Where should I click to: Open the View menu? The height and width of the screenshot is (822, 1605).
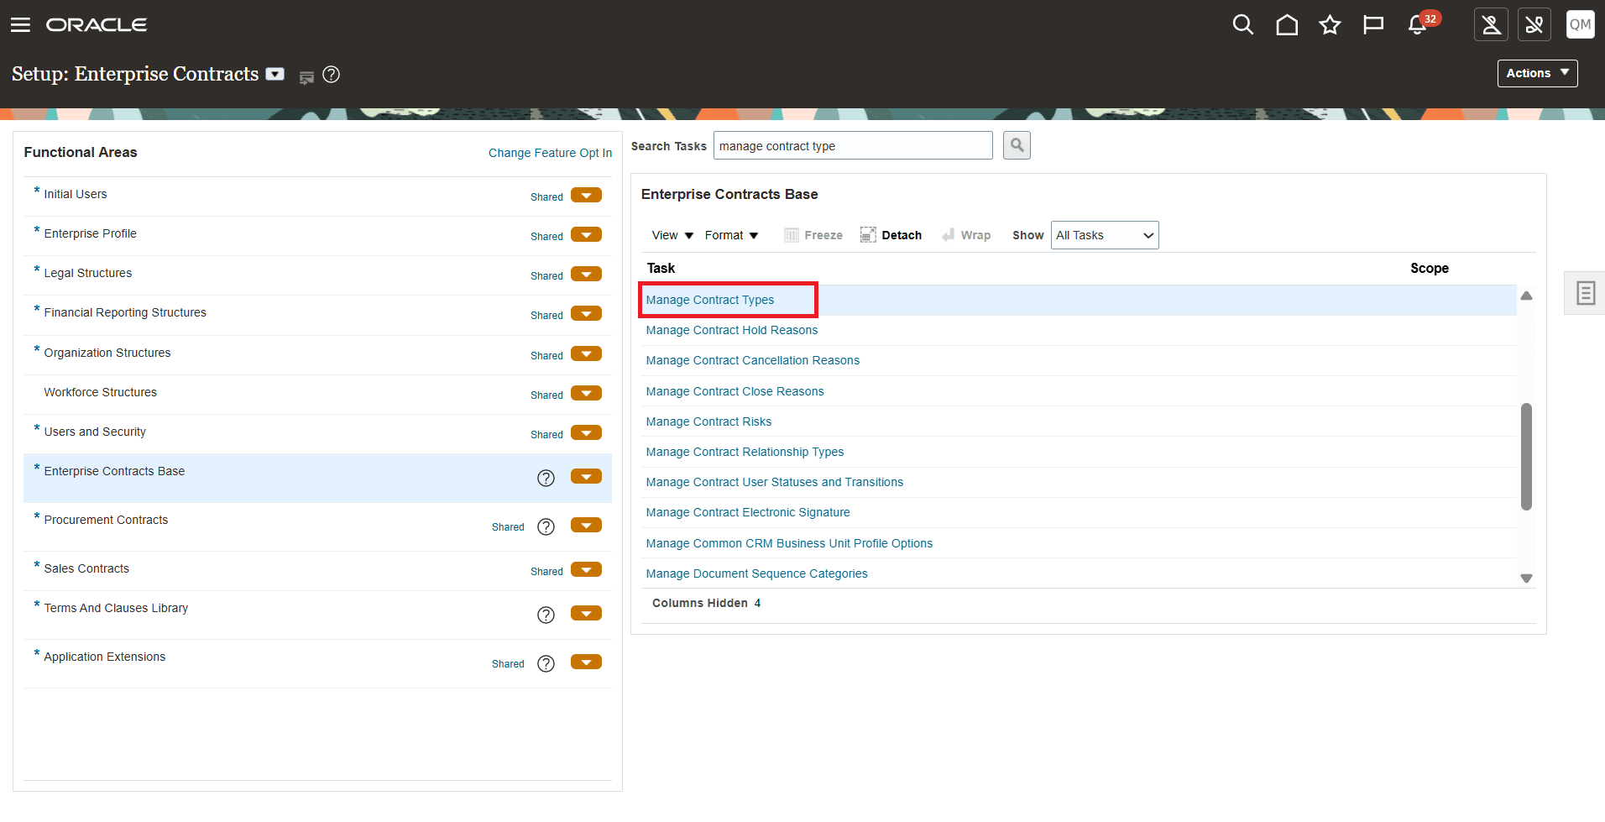(x=672, y=235)
